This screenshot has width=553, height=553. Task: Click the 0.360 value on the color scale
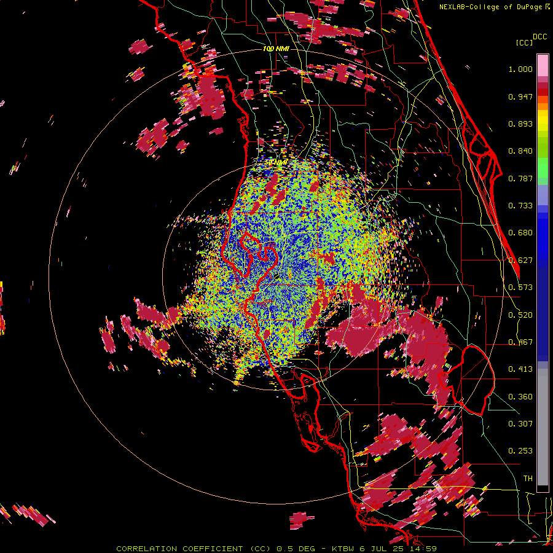click(520, 397)
